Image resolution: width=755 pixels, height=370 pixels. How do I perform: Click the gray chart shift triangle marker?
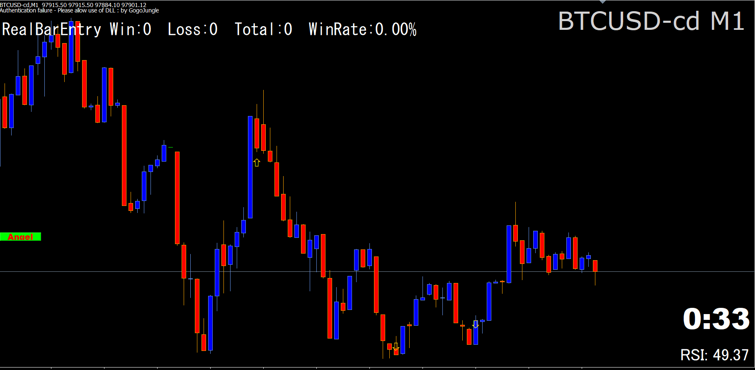pyautogui.click(x=603, y=2)
